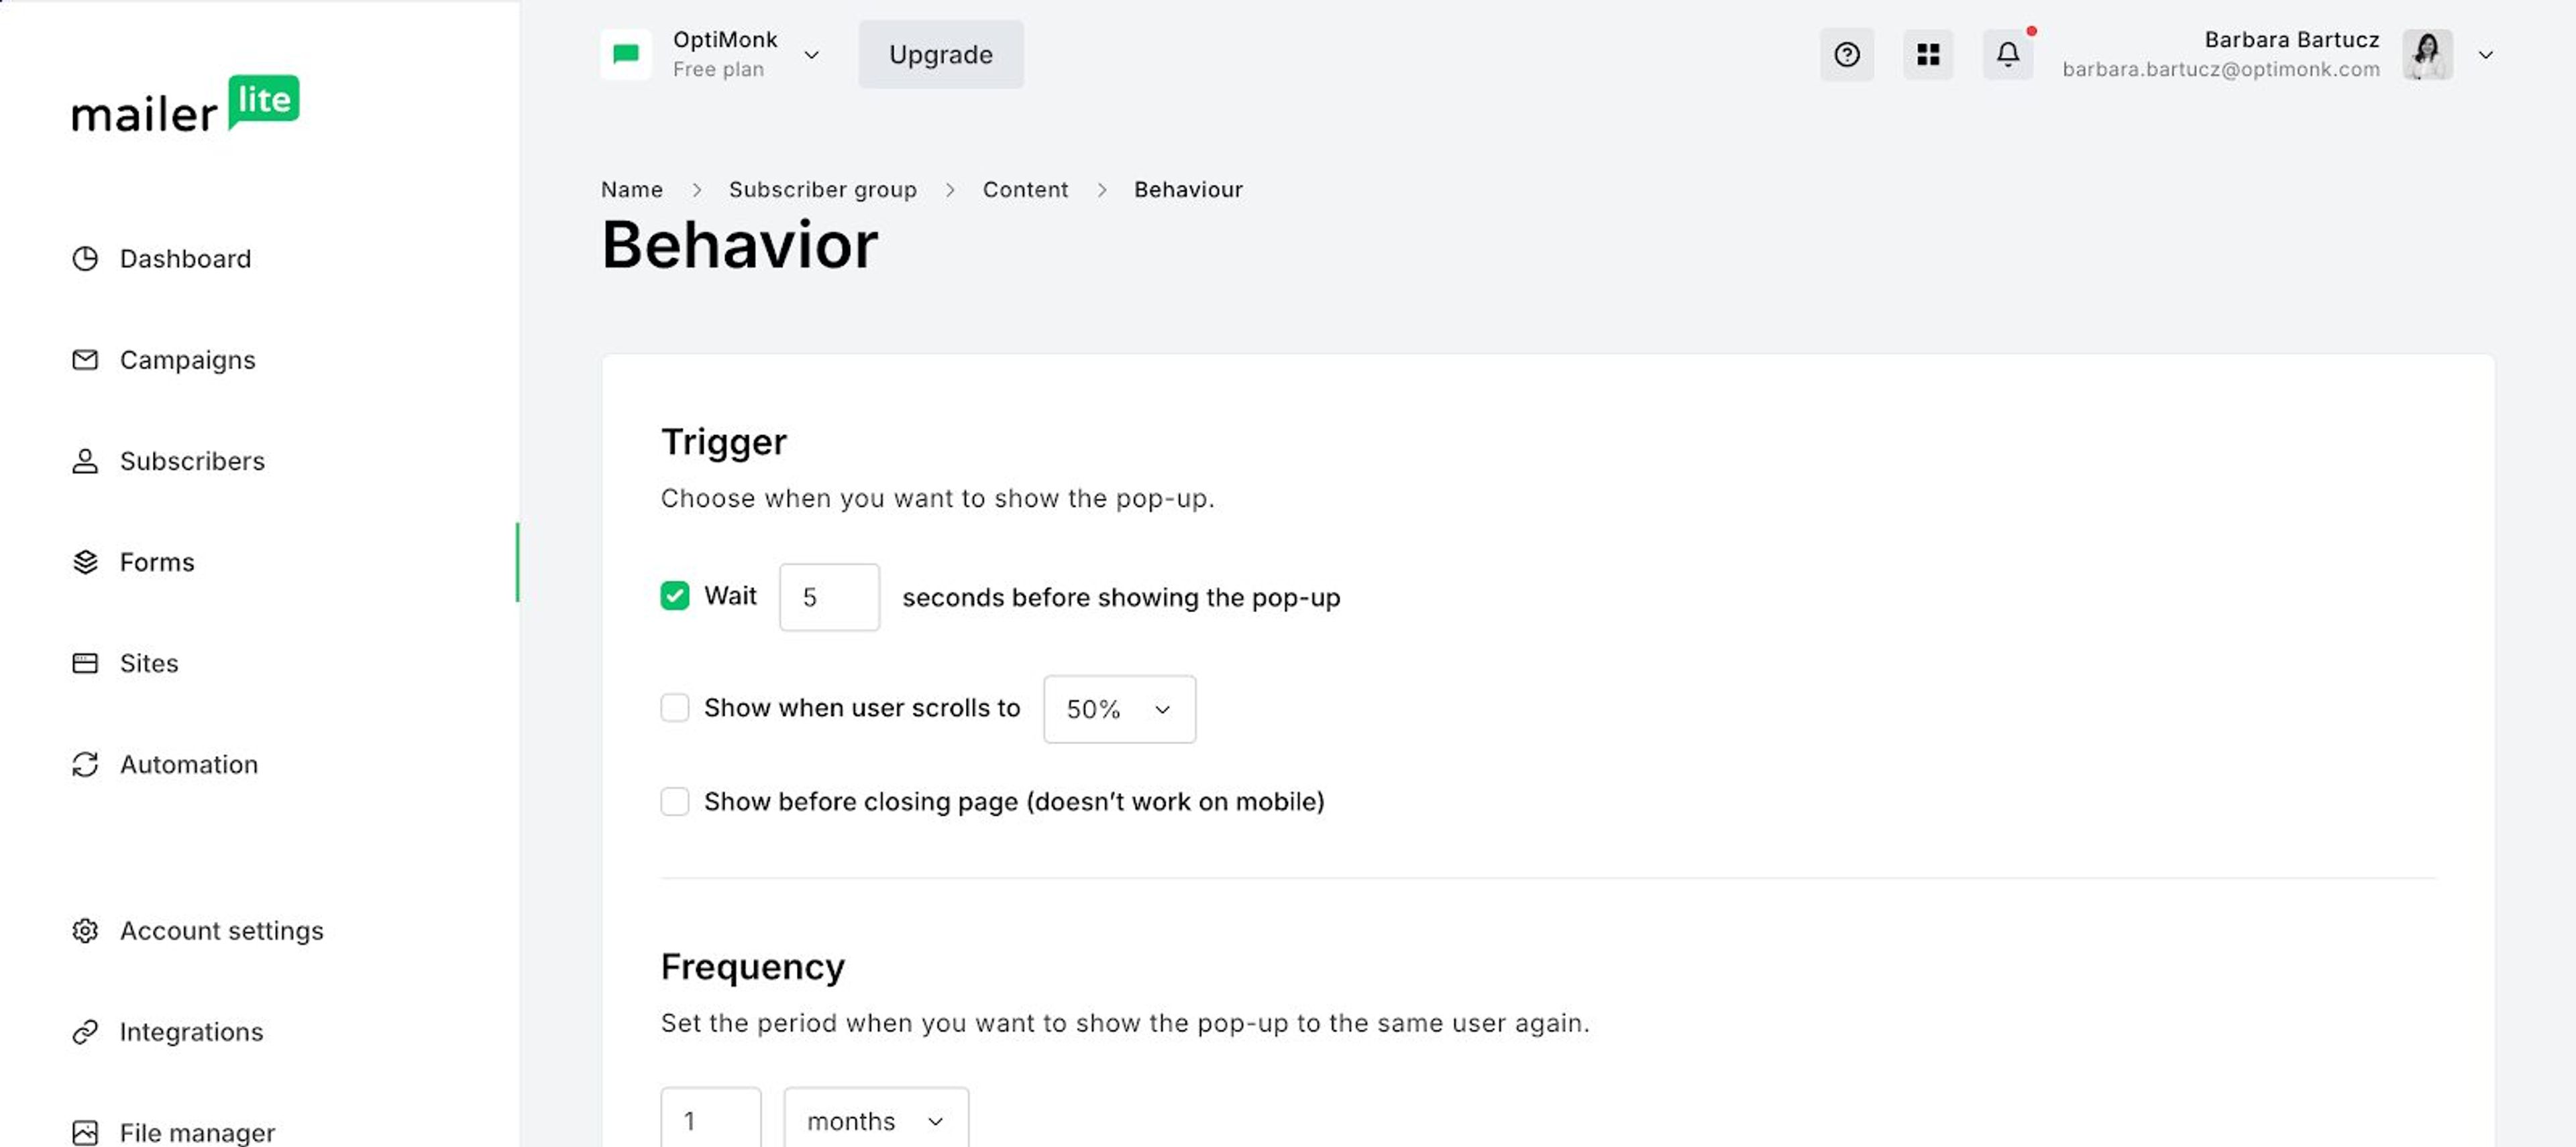Enable the Show when user scrolls trigger
Image resolution: width=2576 pixels, height=1147 pixels.
[675, 707]
